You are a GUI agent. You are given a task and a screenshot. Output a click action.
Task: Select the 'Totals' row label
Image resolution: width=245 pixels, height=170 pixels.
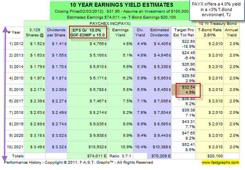tap(18, 156)
